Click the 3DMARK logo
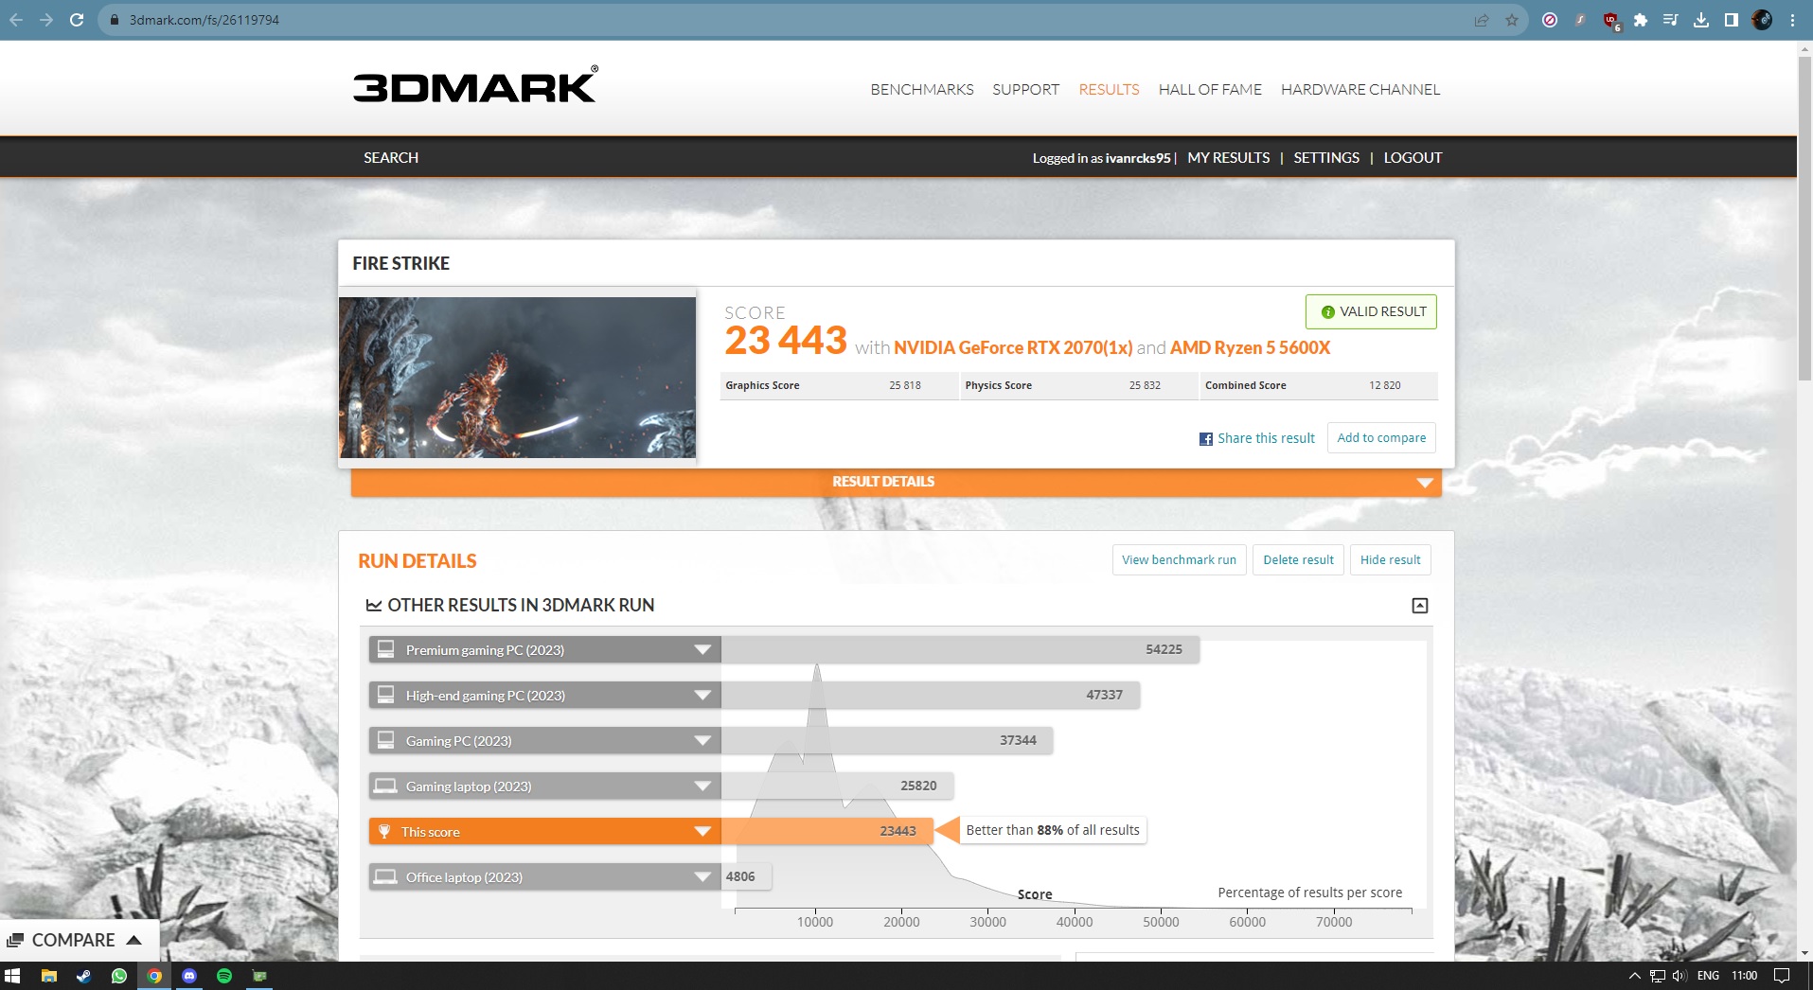The width and height of the screenshot is (1813, 990). coord(475,84)
